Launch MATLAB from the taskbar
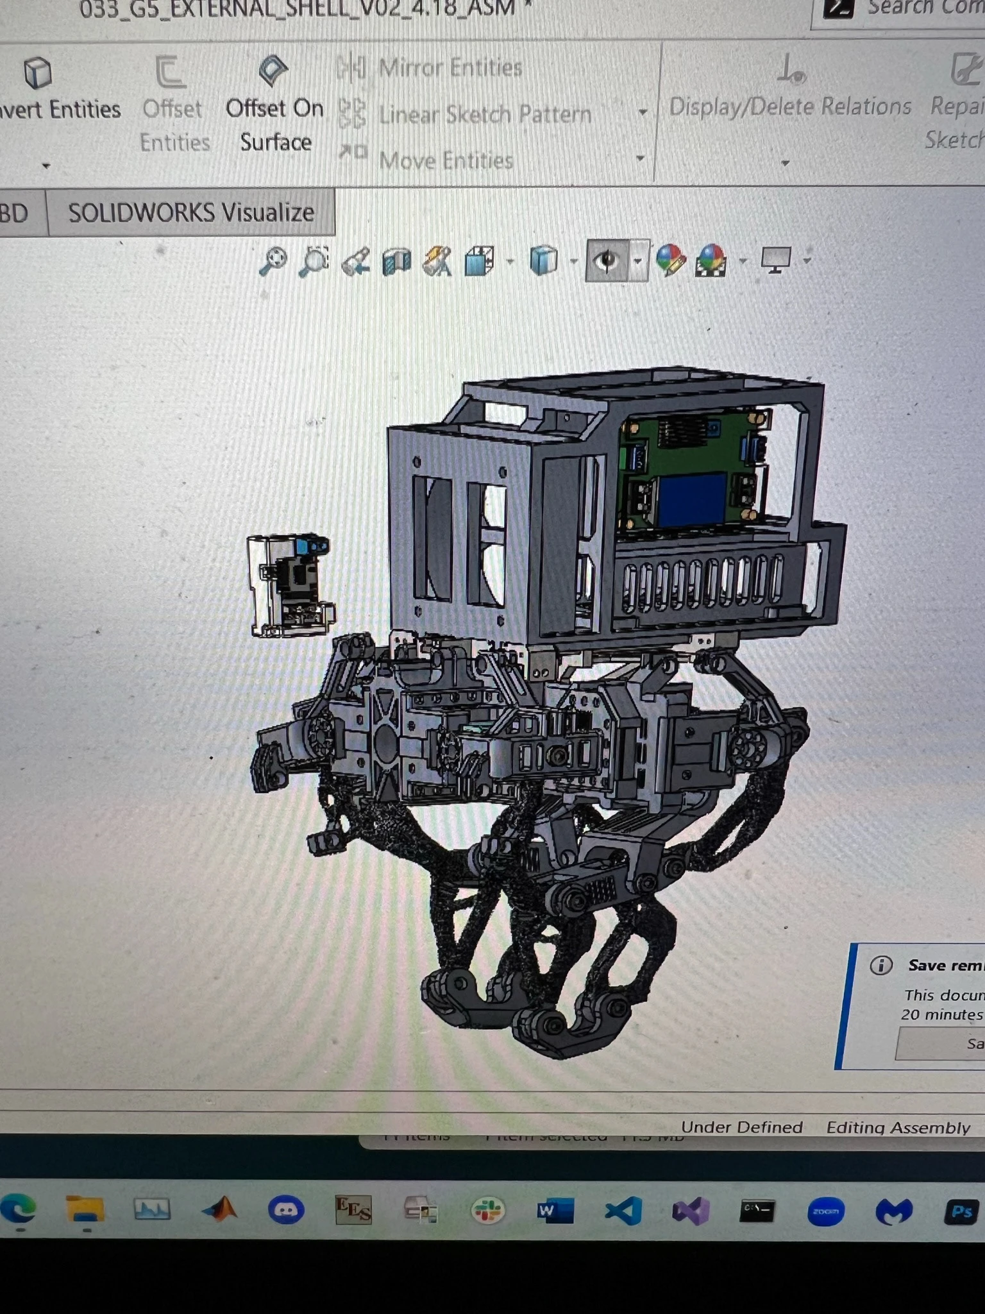This screenshot has width=985, height=1314. (219, 1209)
